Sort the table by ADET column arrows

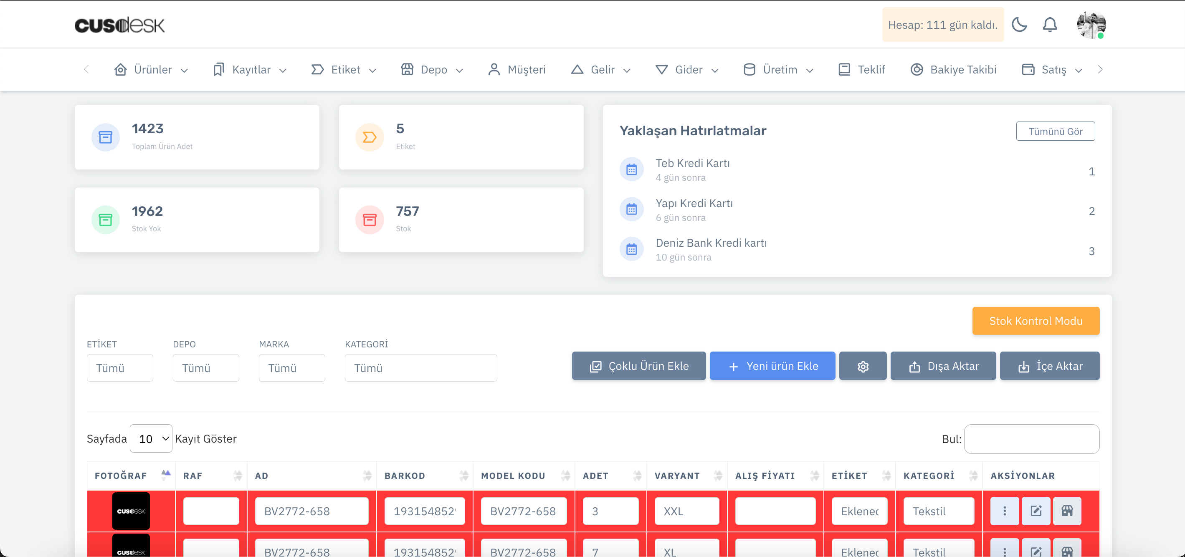click(637, 476)
